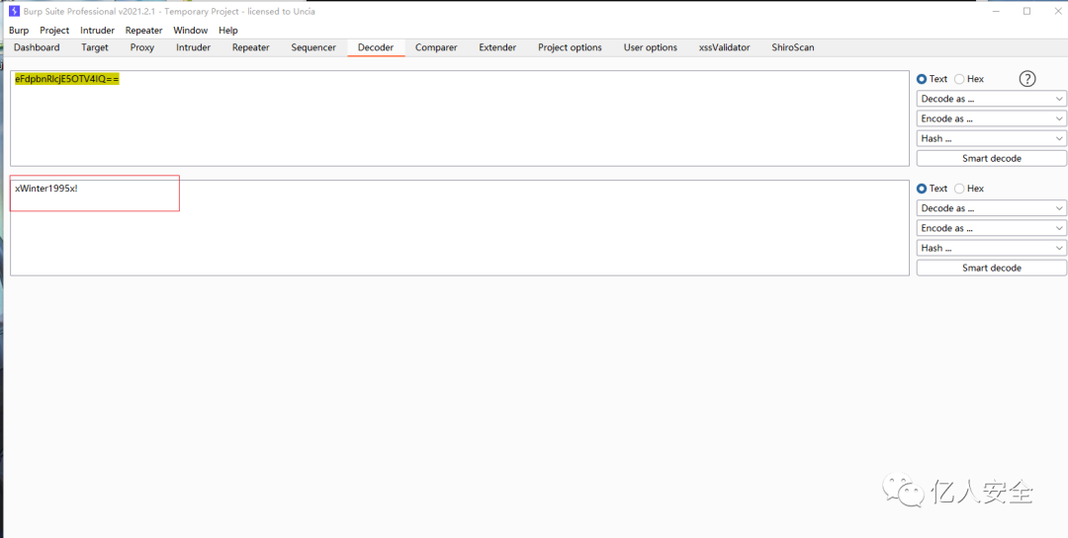Expand 'Decode as ...' dropdown in top panel
1068x538 pixels.
click(x=991, y=99)
